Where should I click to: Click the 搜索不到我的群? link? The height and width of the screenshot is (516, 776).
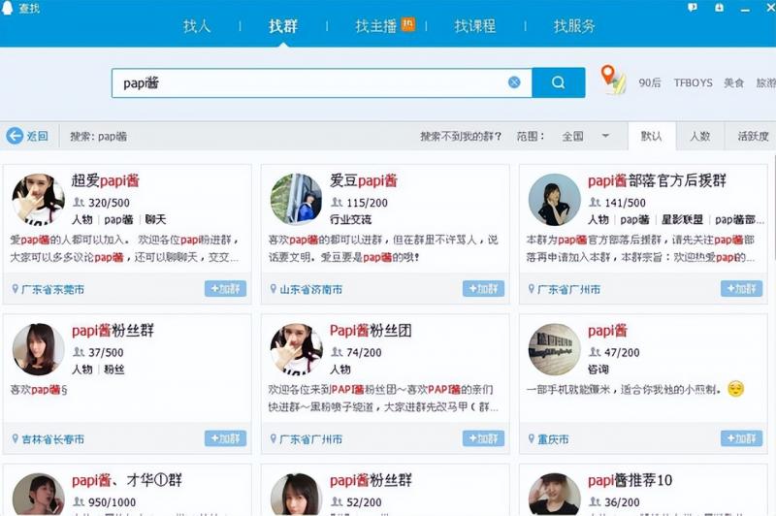point(460,136)
